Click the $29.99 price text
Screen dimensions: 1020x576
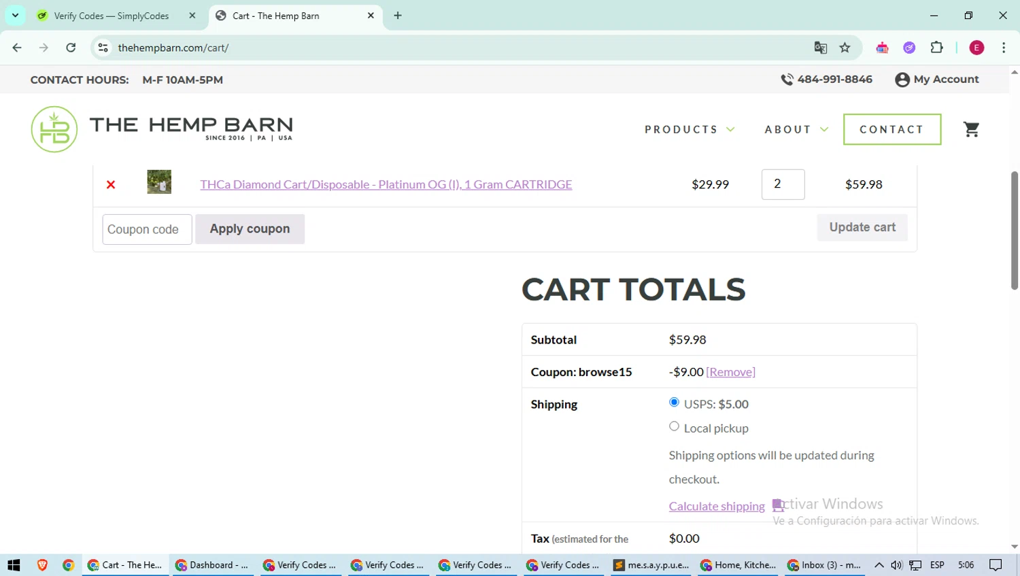coord(710,184)
